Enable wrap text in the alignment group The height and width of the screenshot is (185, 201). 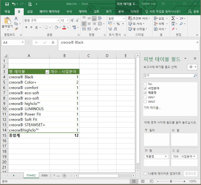[100, 18]
